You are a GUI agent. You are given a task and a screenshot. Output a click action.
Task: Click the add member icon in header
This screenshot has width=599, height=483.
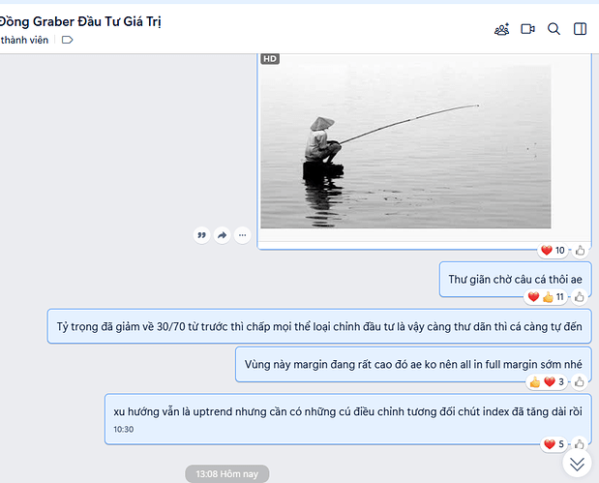pos(501,29)
